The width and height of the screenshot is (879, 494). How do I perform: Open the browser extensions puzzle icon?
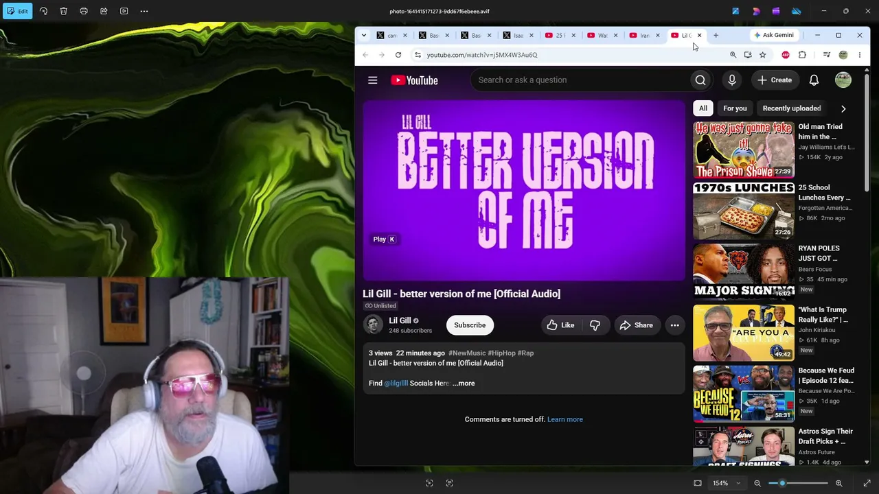click(x=802, y=55)
